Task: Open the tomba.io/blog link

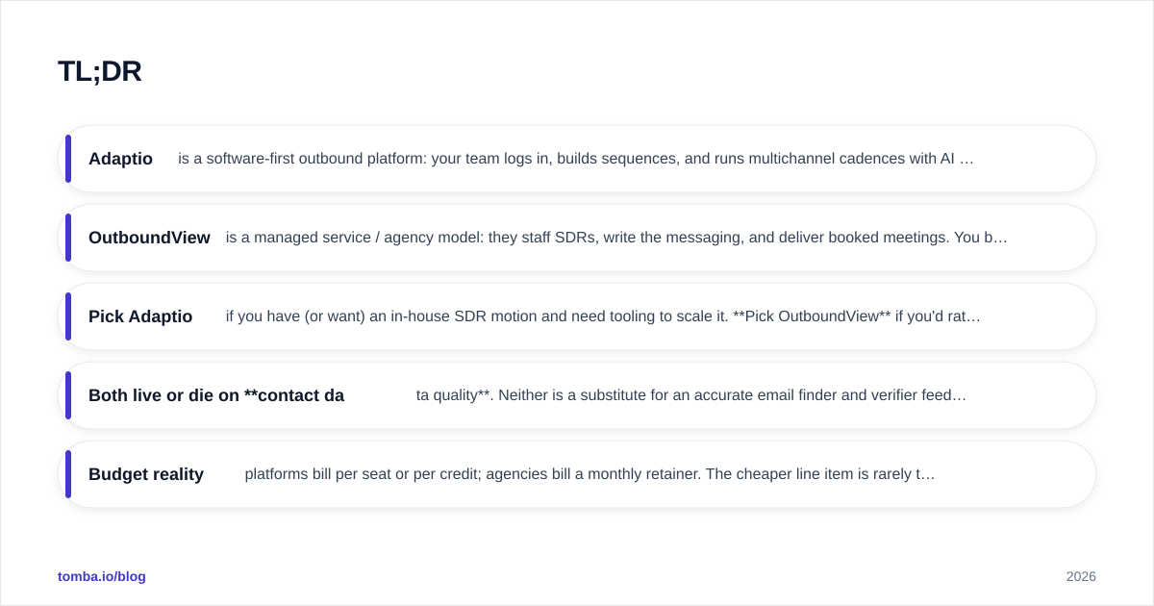Action: coord(102,576)
